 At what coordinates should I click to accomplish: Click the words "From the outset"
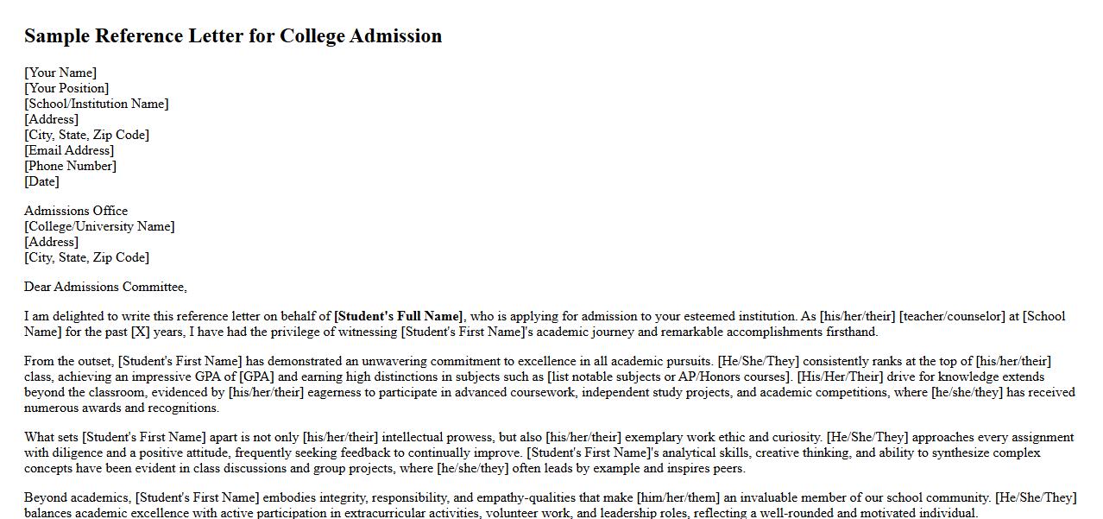(x=69, y=361)
